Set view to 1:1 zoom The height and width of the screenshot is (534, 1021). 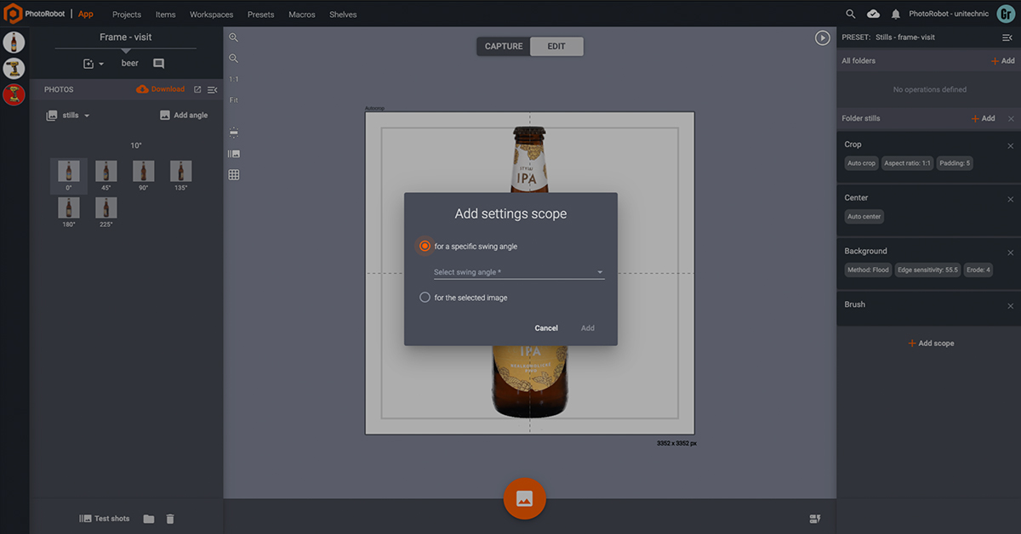click(234, 78)
